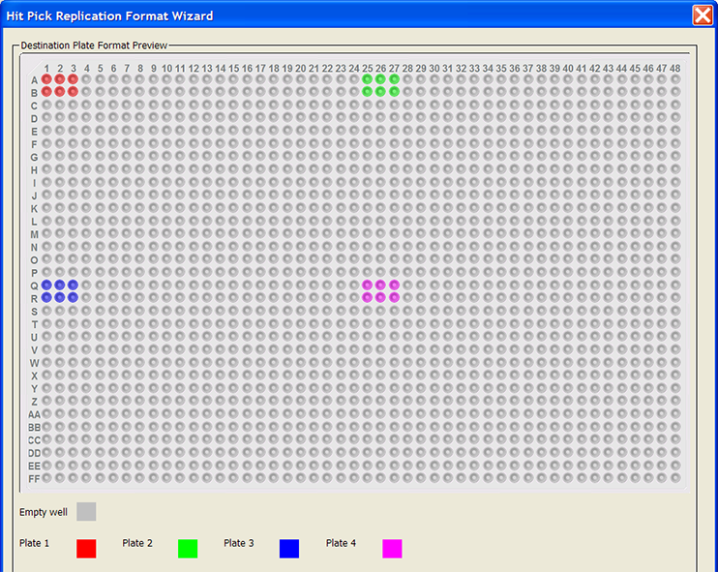Screen dimensions: 718x572
Task: Pick the blue well at R3
Action: (x=73, y=298)
